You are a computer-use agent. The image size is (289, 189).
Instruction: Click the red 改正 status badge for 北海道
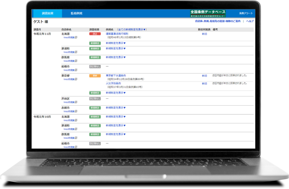[95, 34]
